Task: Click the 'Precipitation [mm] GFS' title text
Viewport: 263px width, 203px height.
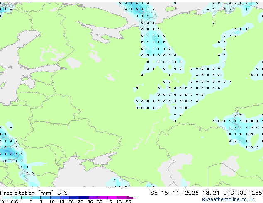Action: pos(34,193)
